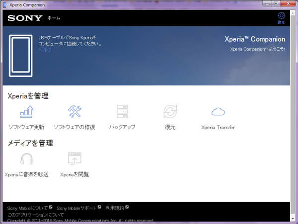298x224 pixels.
Task: Click the Xperia Companion title bar app icon
Action: 5,5
